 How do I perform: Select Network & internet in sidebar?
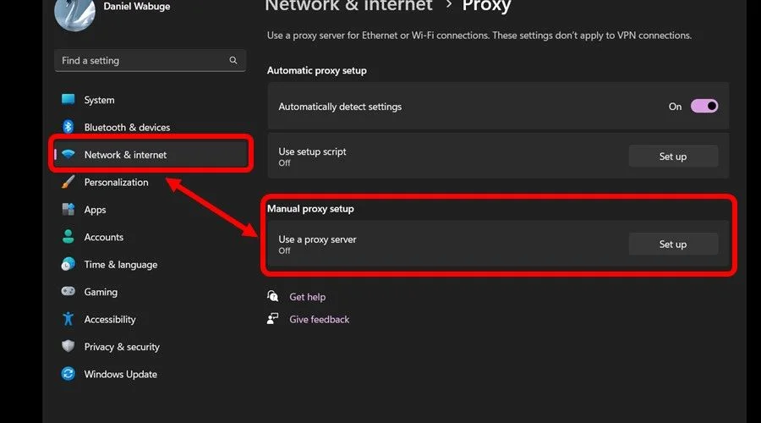click(x=151, y=155)
